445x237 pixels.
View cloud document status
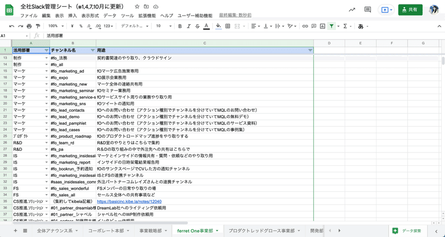pyautogui.click(x=156, y=7)
